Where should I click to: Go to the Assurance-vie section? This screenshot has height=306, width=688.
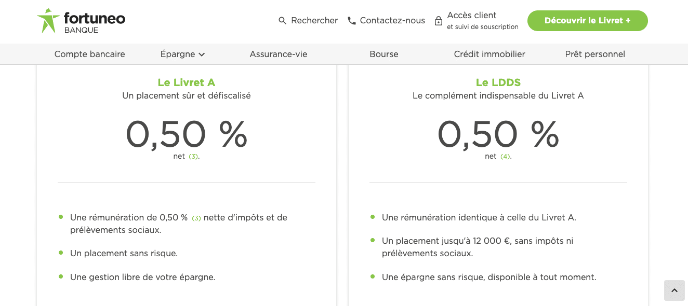279,54
